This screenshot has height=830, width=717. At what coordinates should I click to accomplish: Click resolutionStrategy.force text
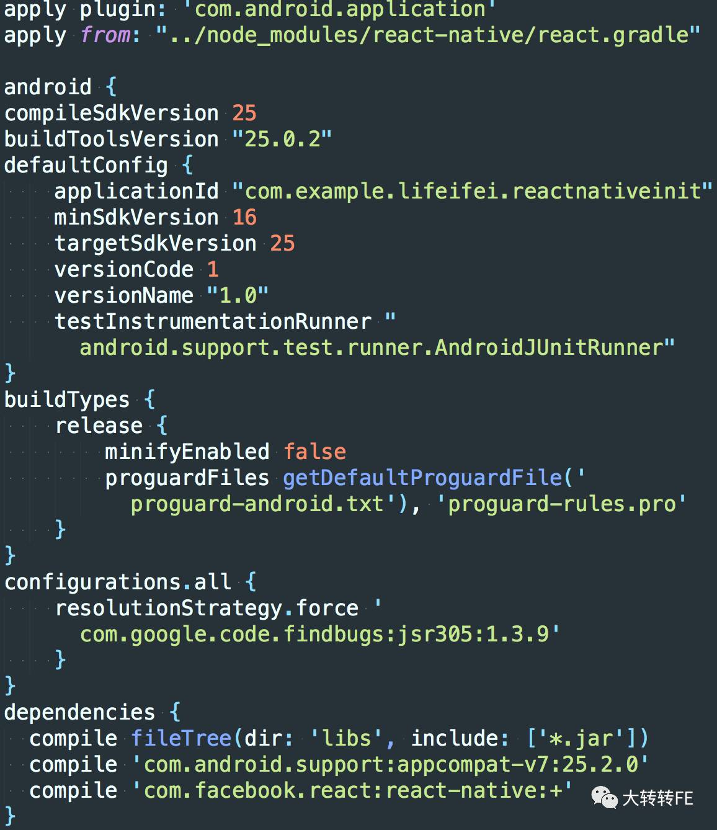pyautogui.click(x=207, y=609)
